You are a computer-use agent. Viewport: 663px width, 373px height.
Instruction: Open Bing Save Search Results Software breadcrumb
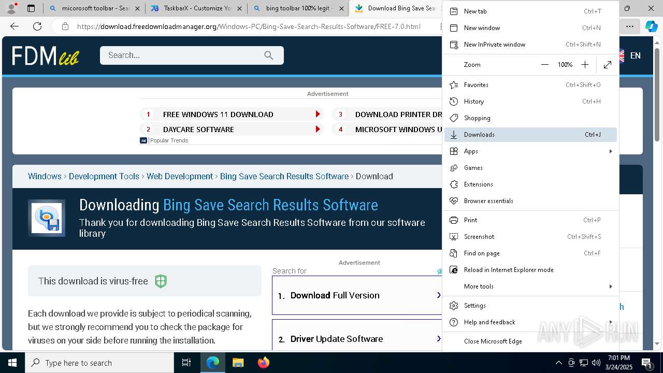click(284, 177)
